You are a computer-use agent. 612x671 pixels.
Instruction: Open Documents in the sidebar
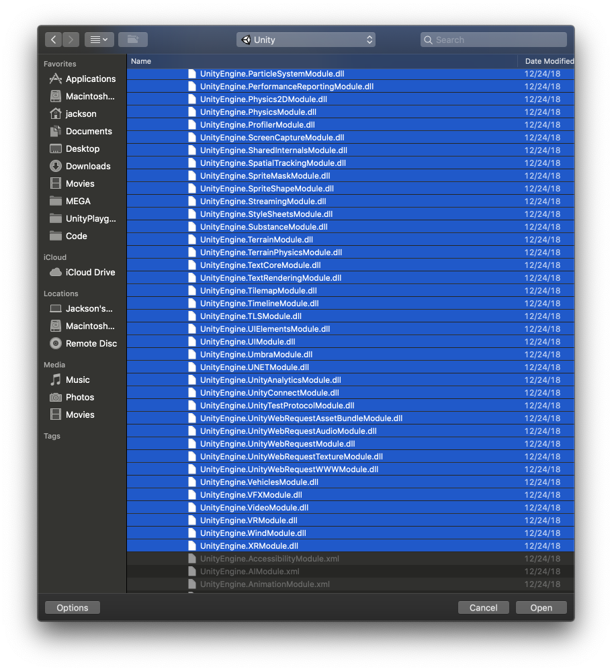click(x=83, y=132)
